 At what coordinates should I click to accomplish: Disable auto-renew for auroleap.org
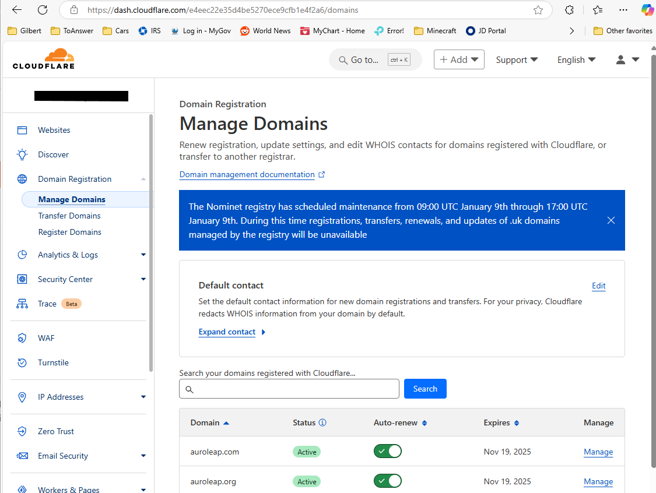387,481
